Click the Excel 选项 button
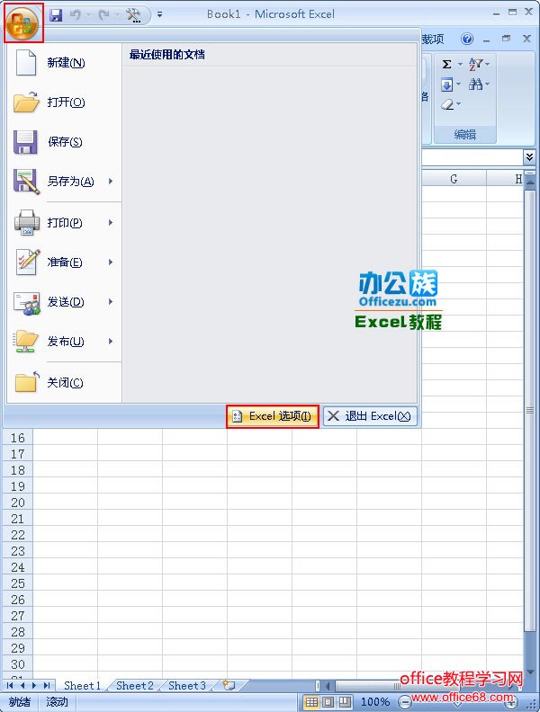The height and width of the screenshot is (712, 540). point(273,416)
